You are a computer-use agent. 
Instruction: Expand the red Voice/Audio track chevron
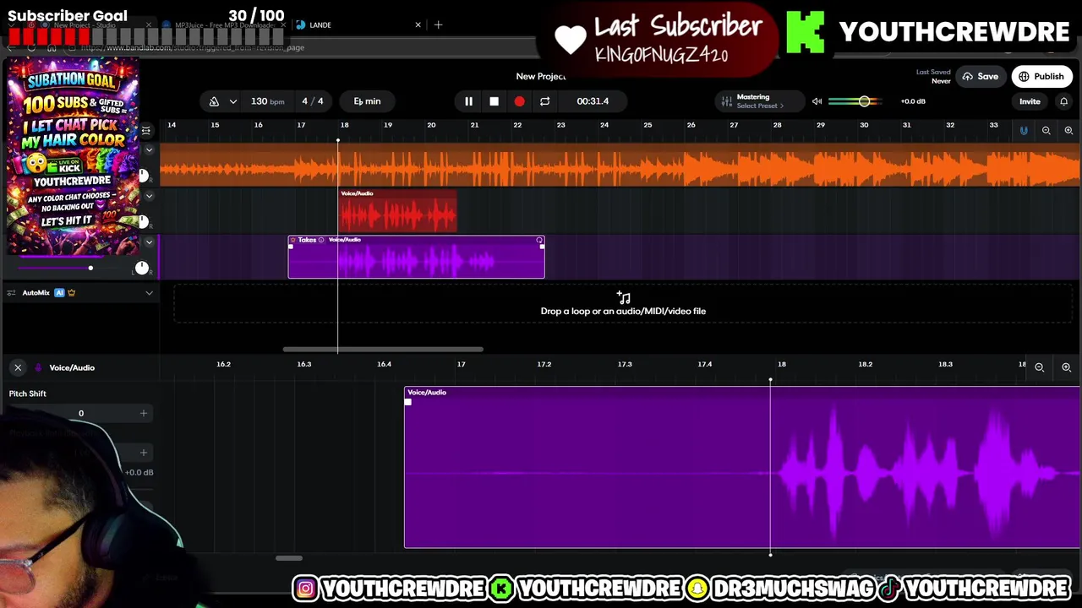coord(149,196)
